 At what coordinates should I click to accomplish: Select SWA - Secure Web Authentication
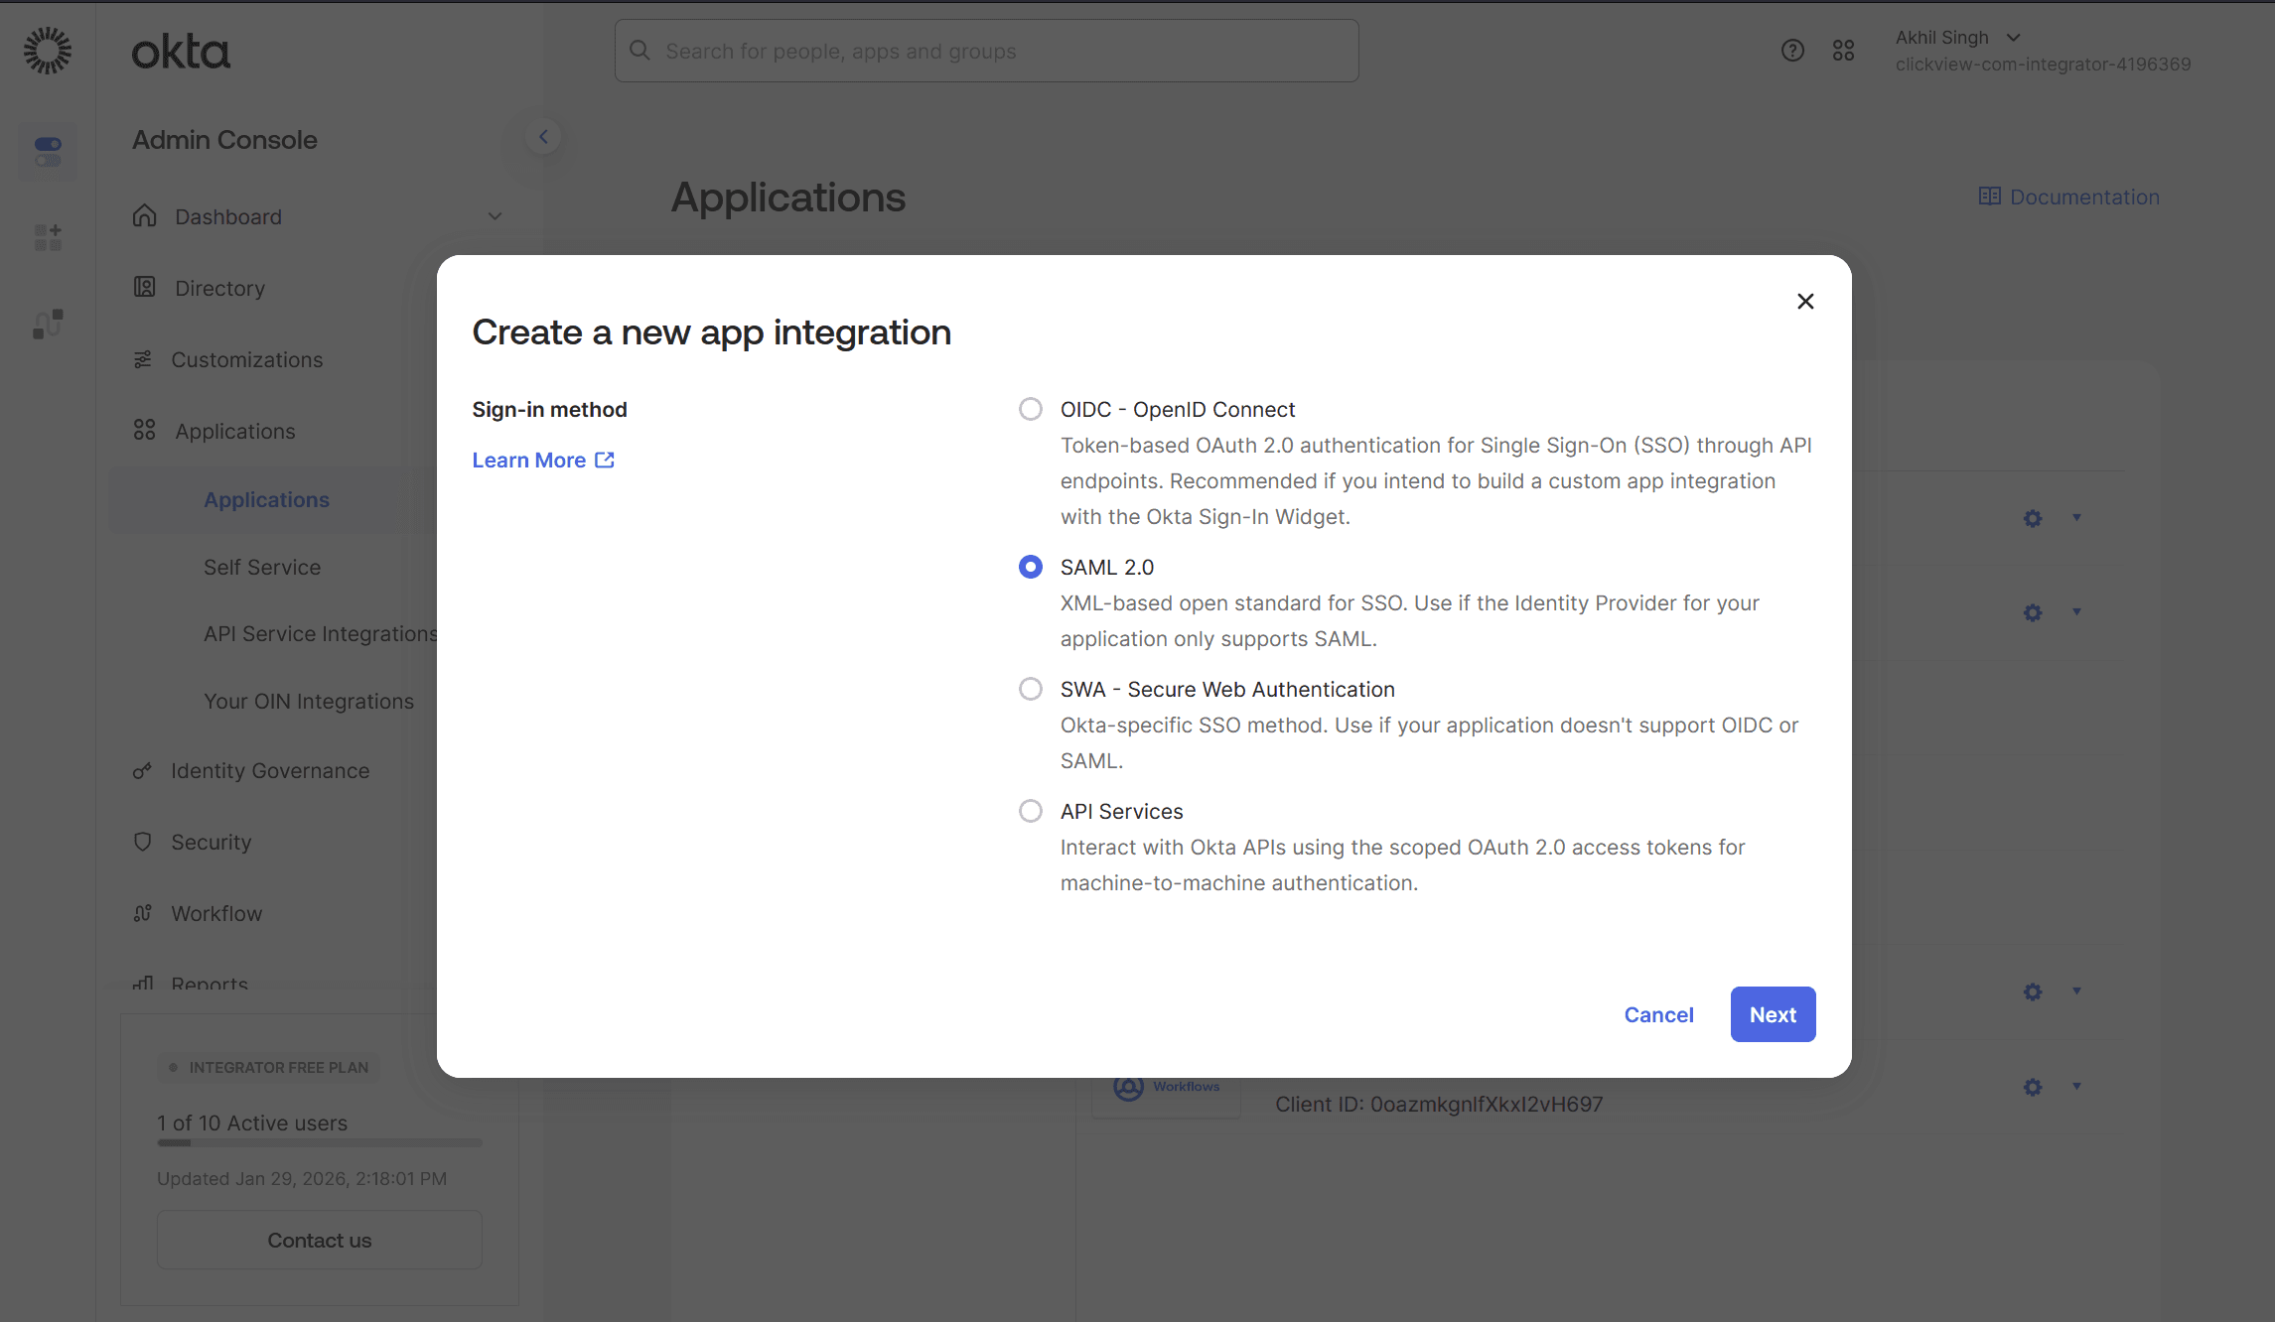pos(1030,688)
